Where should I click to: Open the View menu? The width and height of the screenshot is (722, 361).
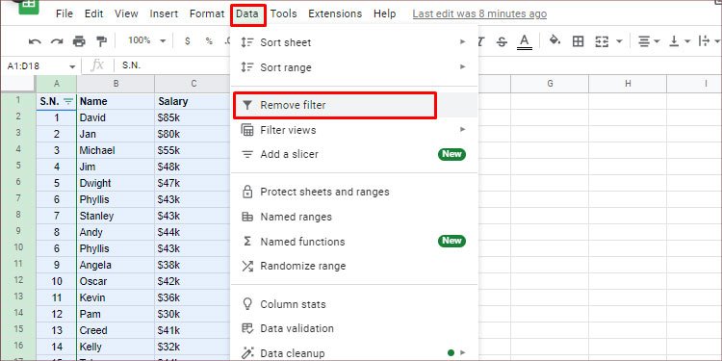tap(126, 13)
